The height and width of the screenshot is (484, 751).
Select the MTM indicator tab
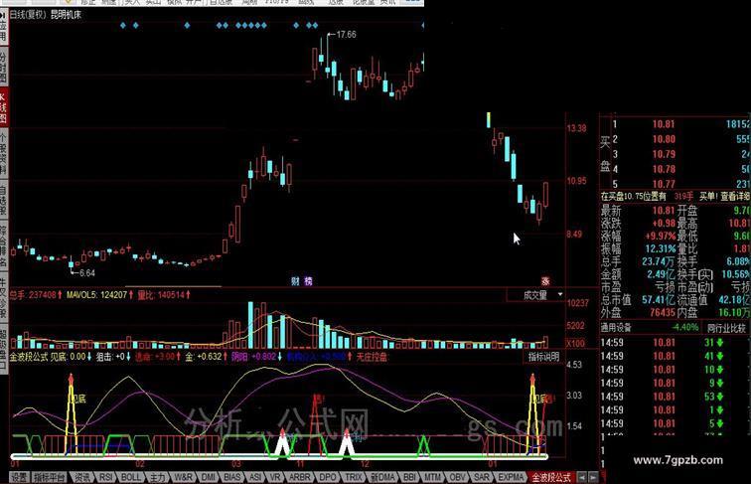(x=432, y=477)
